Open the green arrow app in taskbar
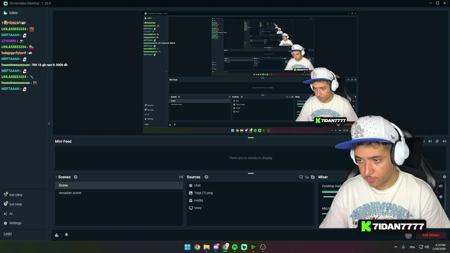Image resolution: width=450 pixels, height=253 pixels. [x=253, y=247]
